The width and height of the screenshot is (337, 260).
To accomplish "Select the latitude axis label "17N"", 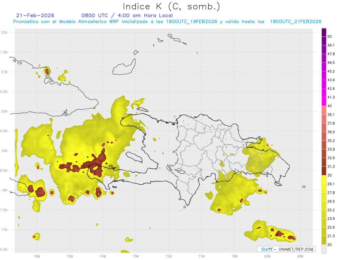I will [x=5, y=230].
